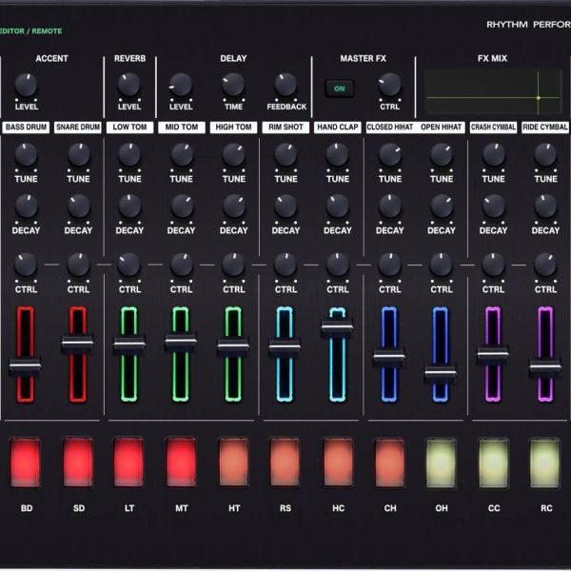Select the OPEN HIHAT label
Image resolution: width=571 pixels, height=571 pixels.
(x=441, y=128)
